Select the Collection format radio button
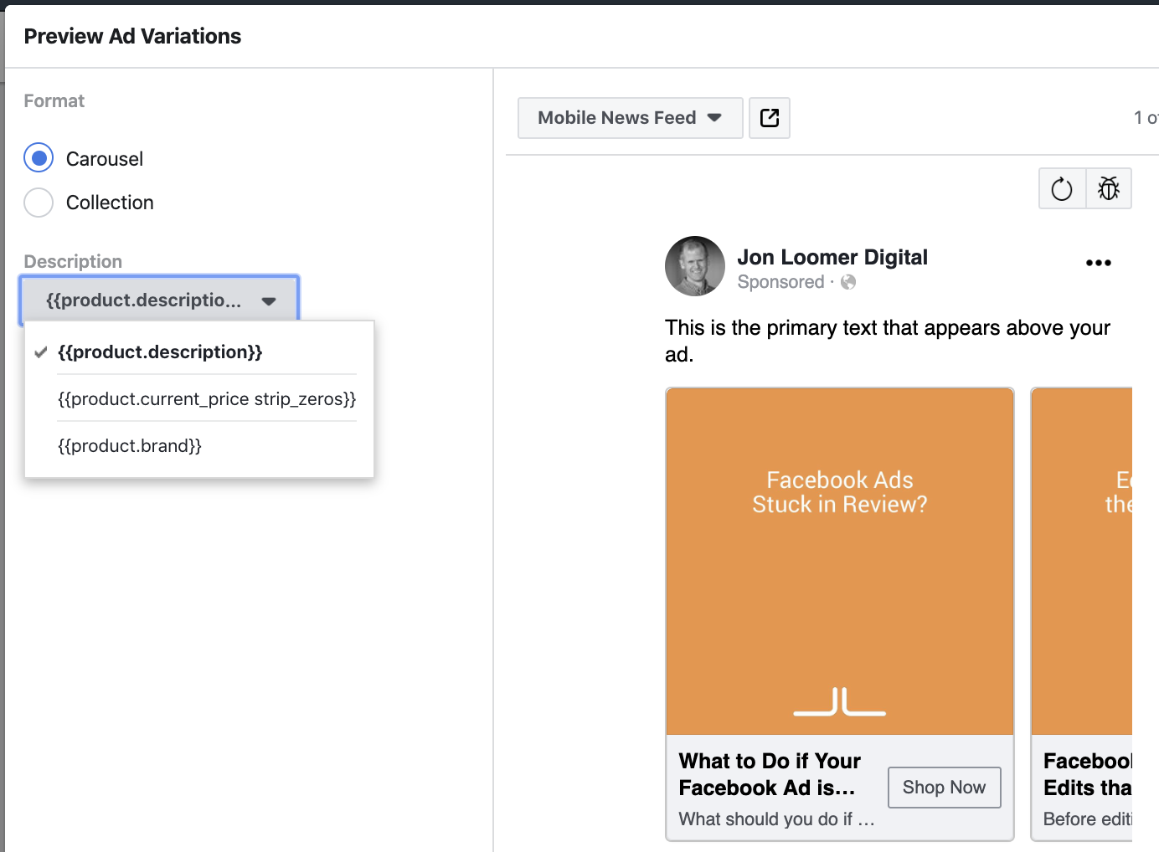The width and height of the screenshot is (1159, 852). click(39, 203)
